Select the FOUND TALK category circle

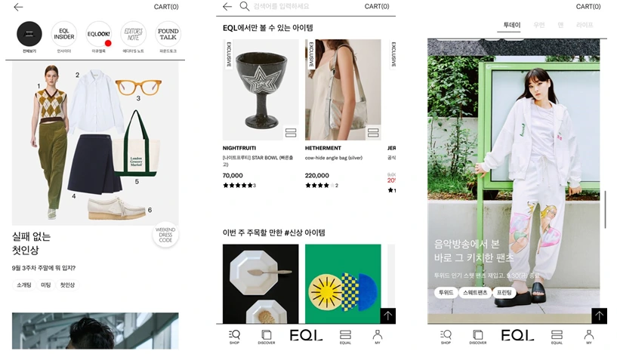(168, 34)
